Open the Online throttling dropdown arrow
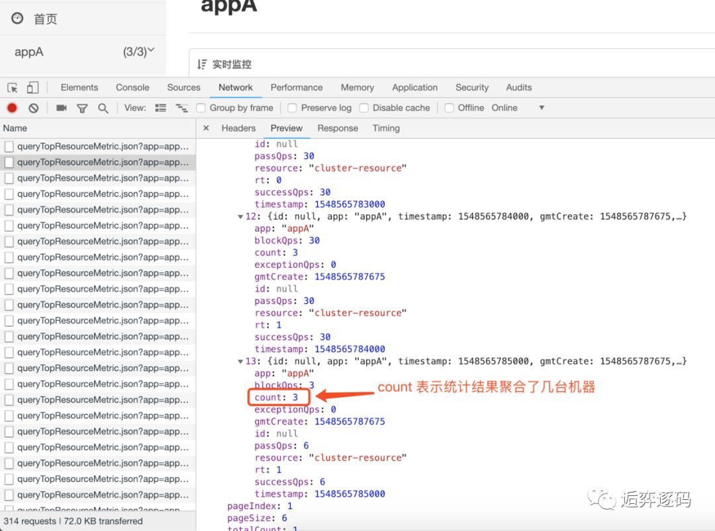 542,108
